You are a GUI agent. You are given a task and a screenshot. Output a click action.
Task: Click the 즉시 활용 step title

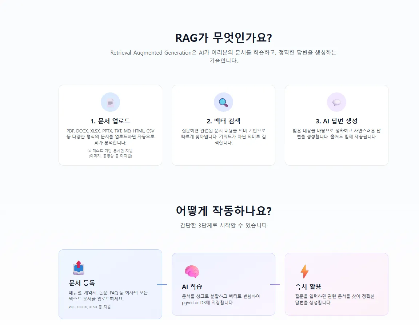coord(308,286)
